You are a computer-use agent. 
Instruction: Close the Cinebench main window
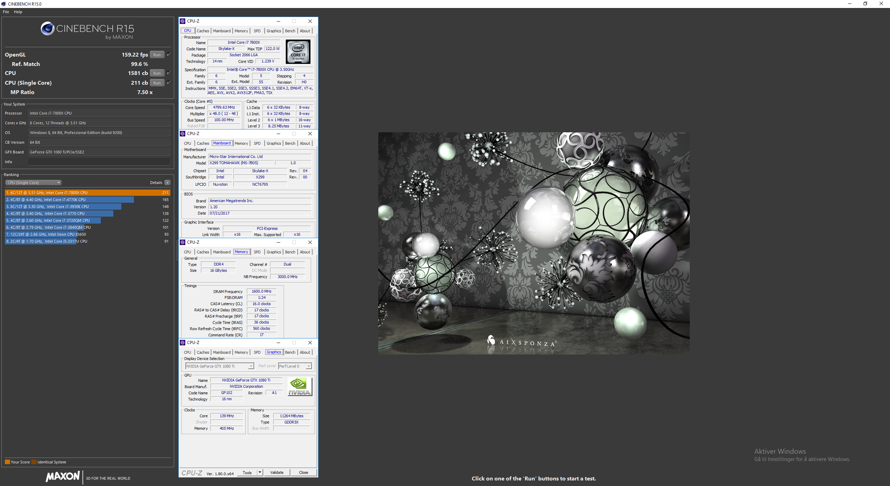pos(881,4)
